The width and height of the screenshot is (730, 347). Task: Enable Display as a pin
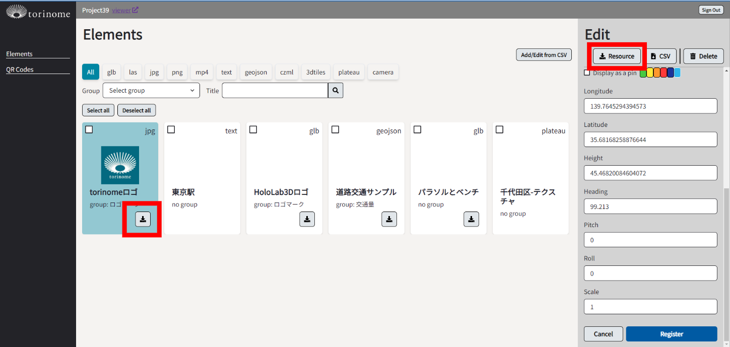(x=587, y=73)
